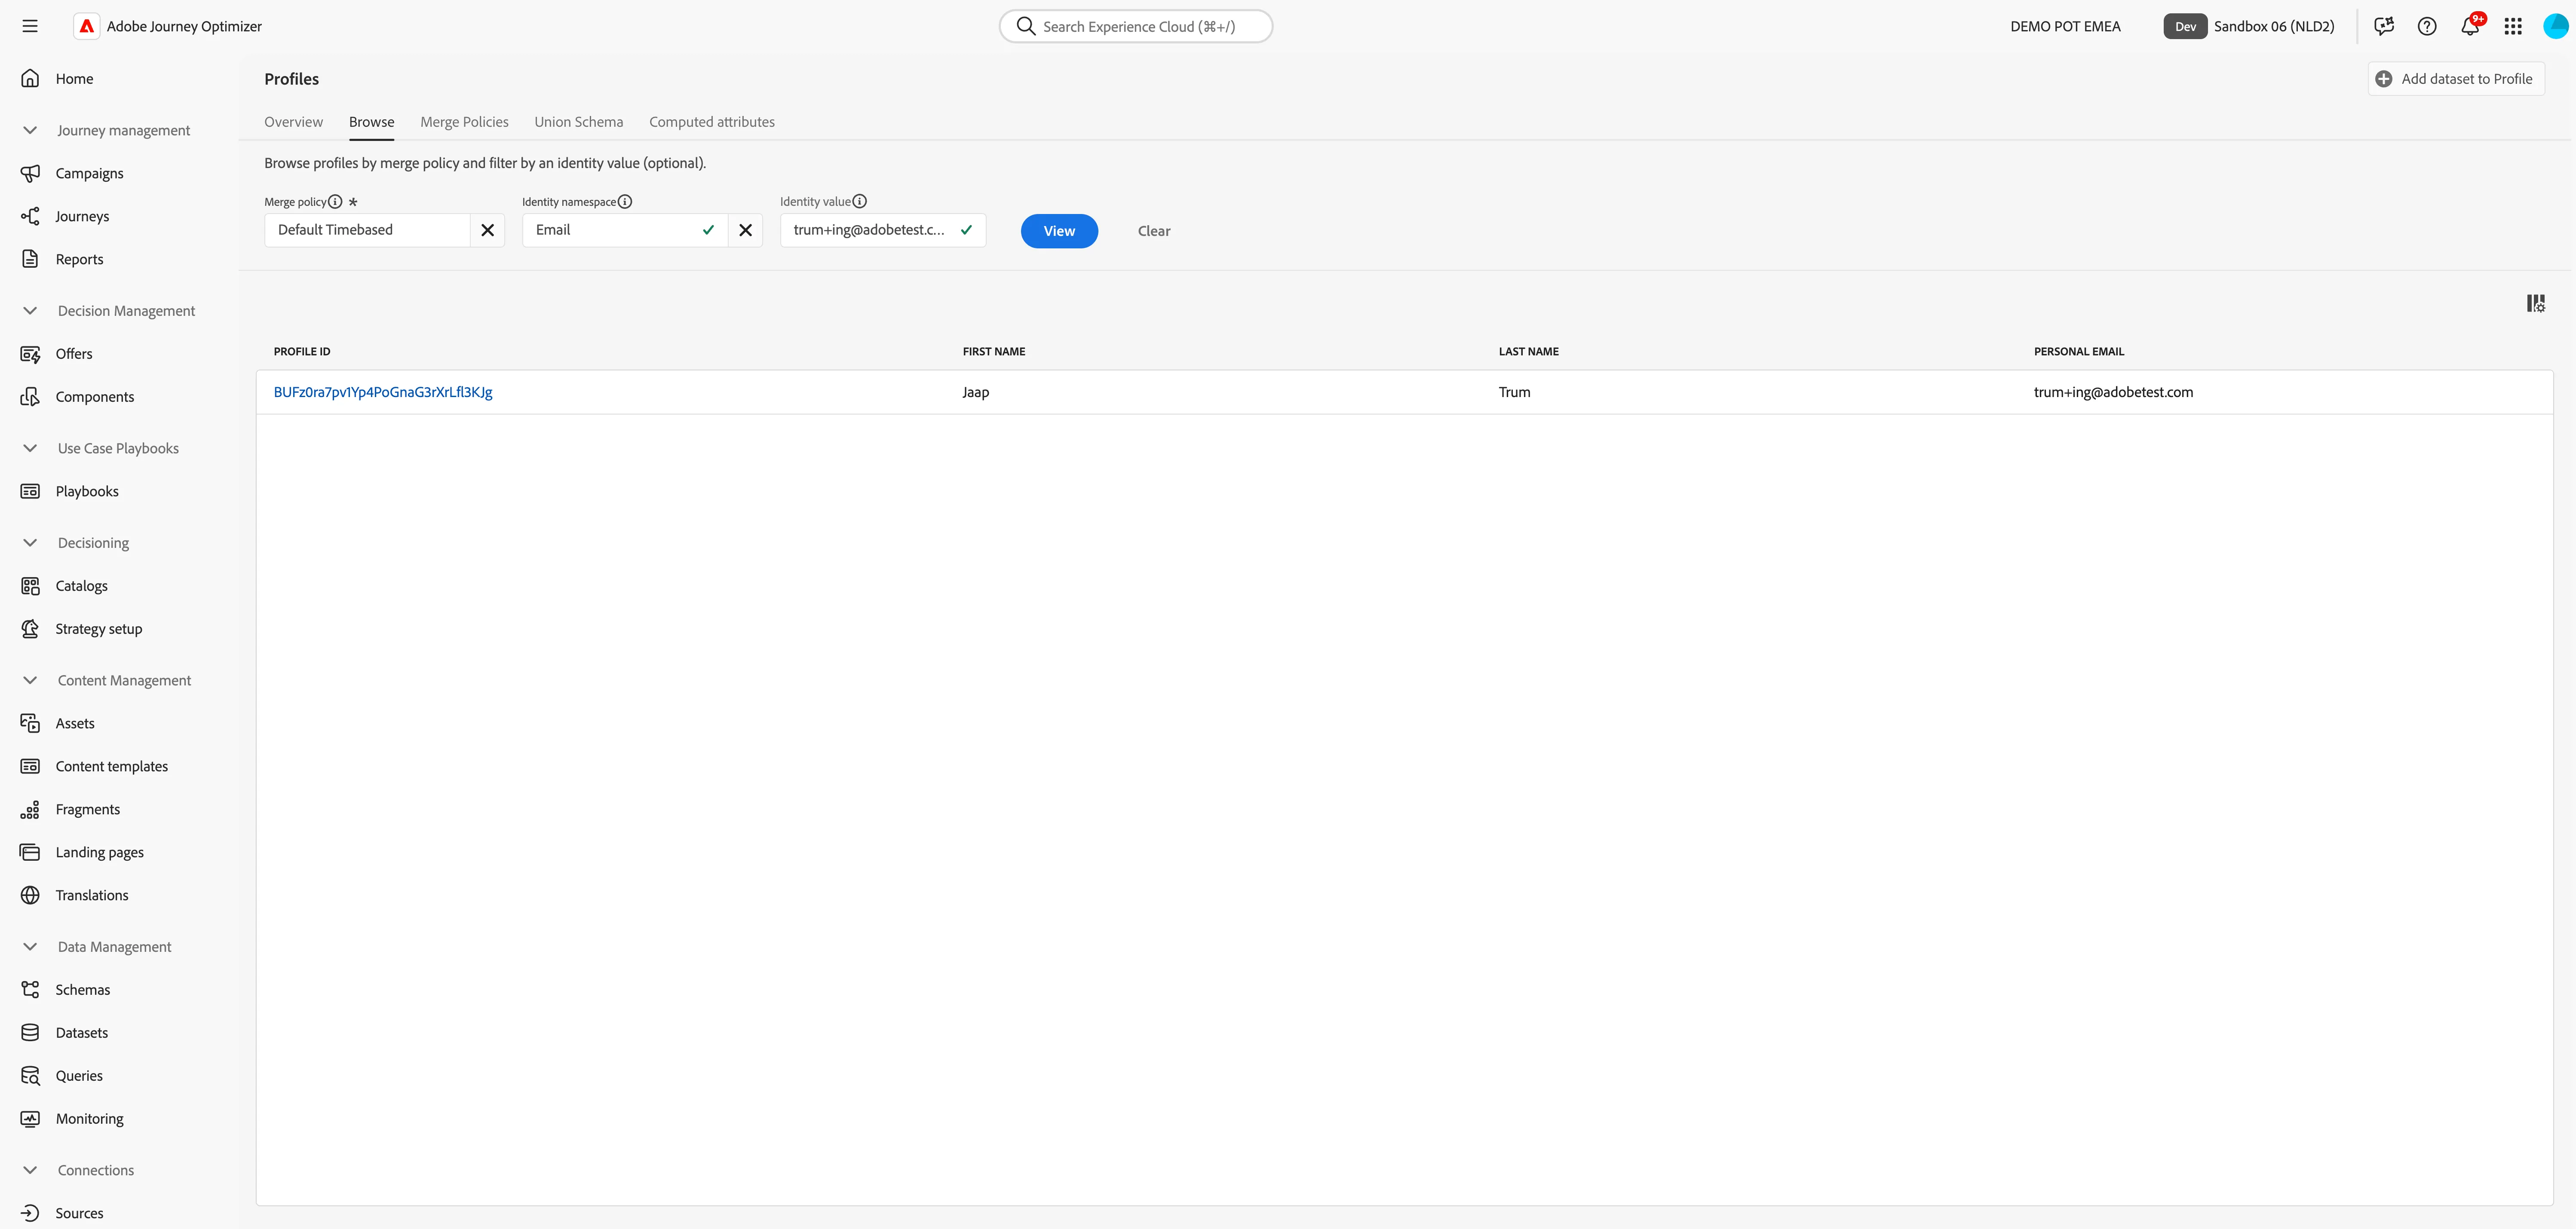This screenshot has width=2576, height=1229.
Task: Collapse the Content Management section
Action: click(30, 680)
